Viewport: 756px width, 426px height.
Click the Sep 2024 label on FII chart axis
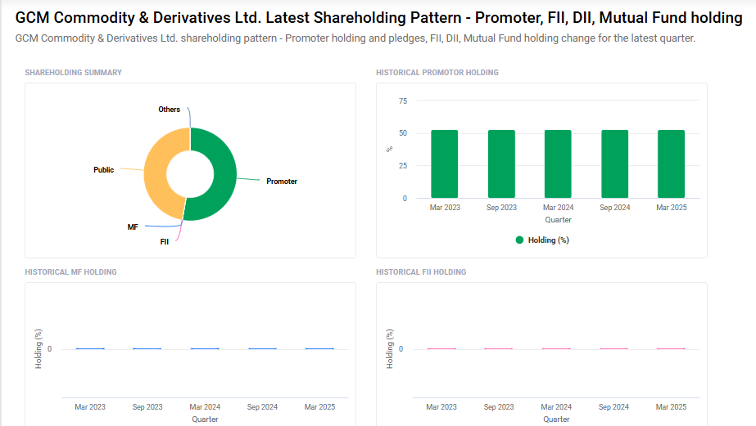coord(613,407)
